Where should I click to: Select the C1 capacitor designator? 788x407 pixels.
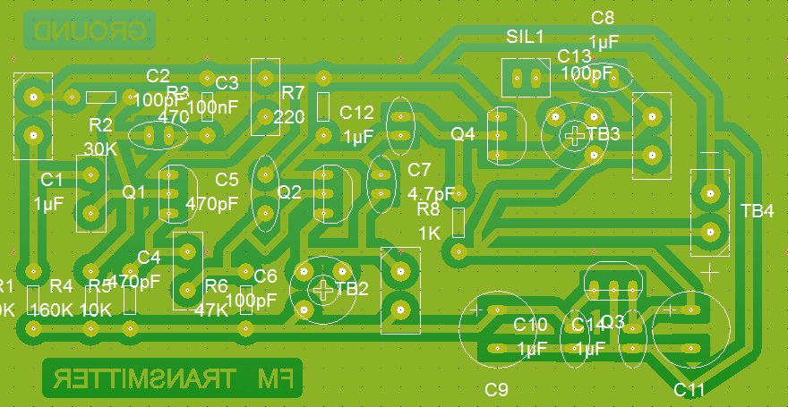(51, 179)
